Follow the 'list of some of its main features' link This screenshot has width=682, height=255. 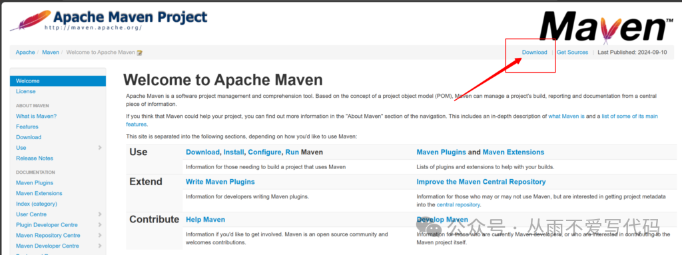point(630,117)
